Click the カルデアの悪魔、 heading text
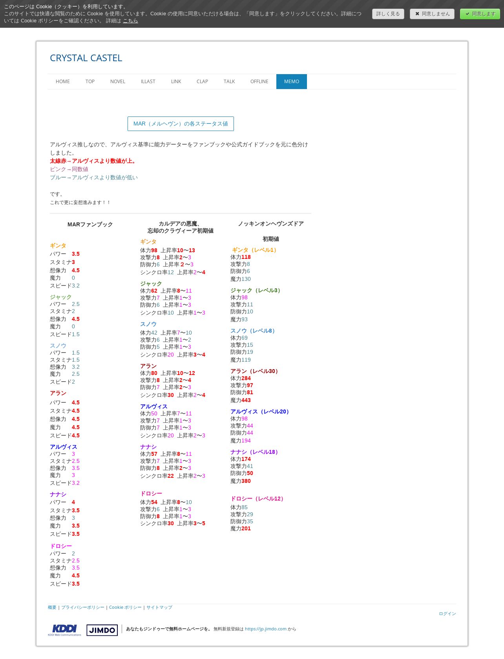 [x=181, y=224]
